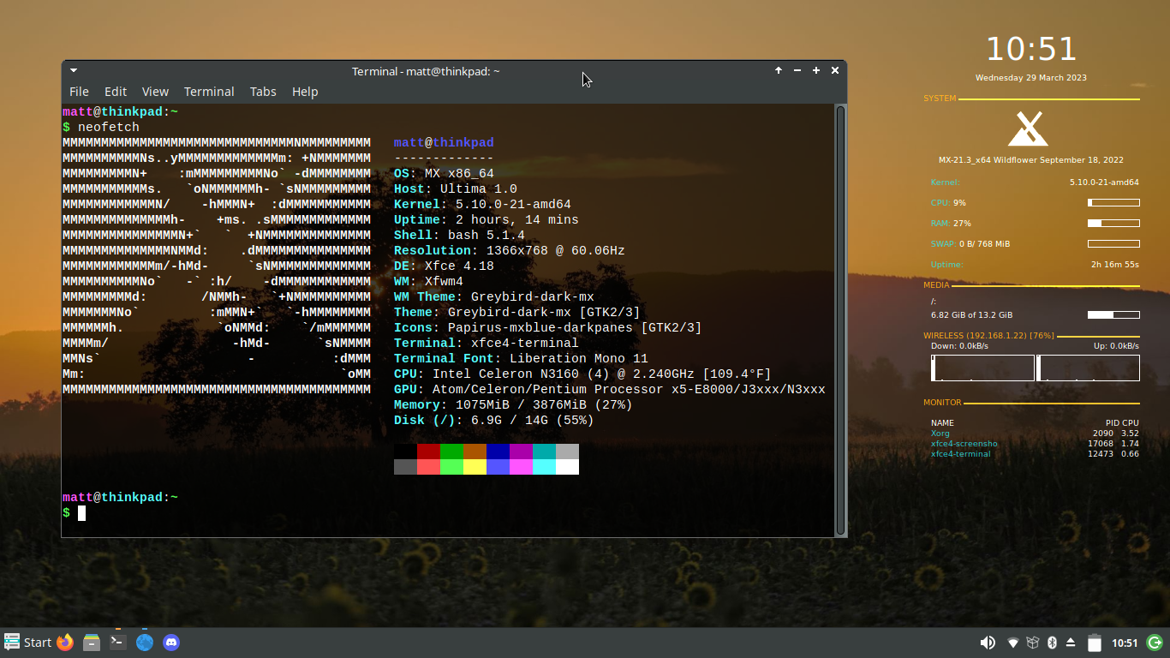Click the Conky RAM usage bar

pyautogui.click(x=1113, y=223)
